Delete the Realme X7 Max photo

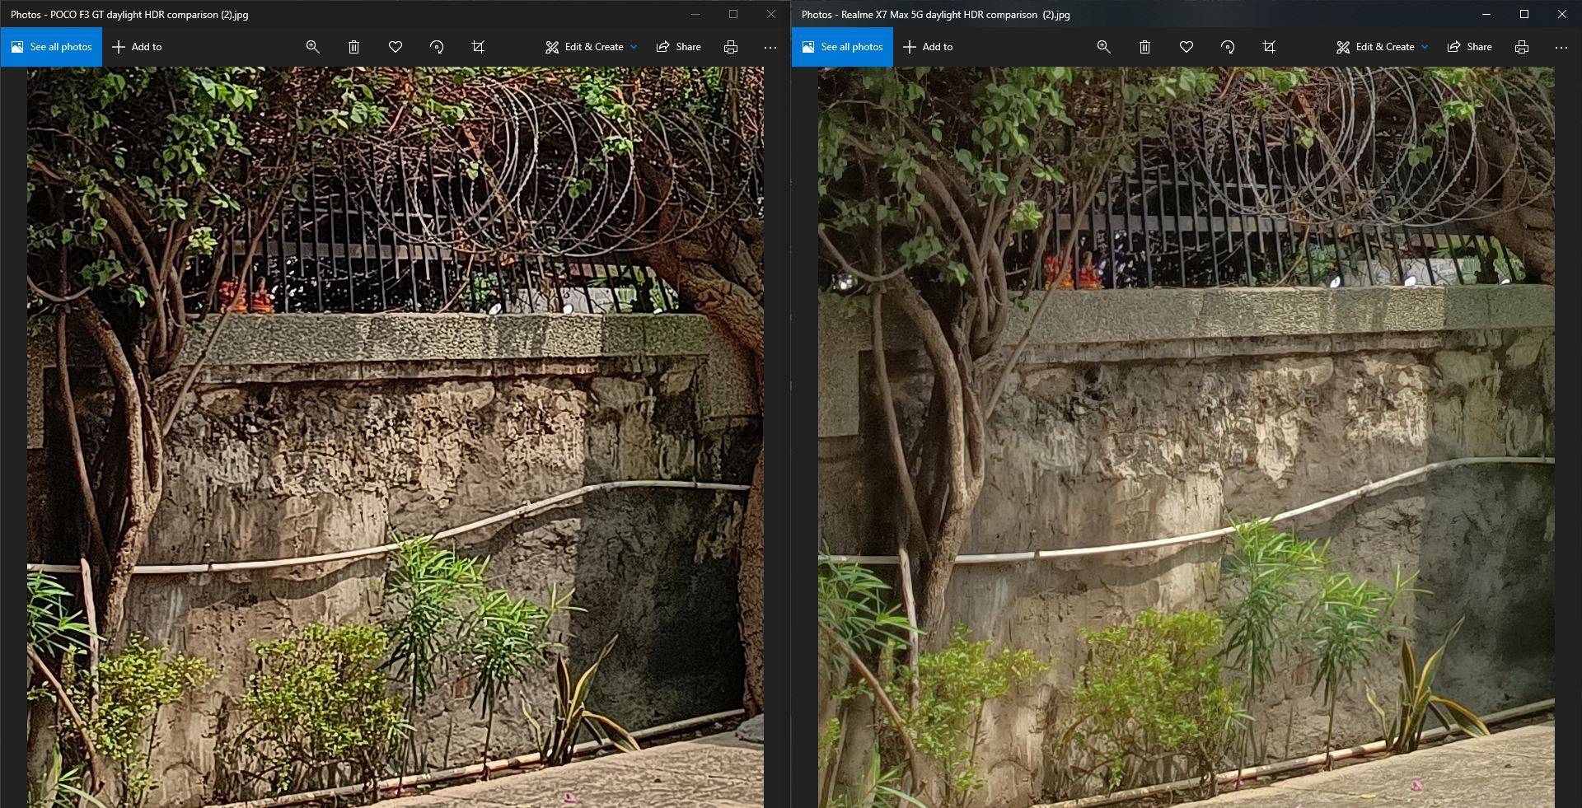coord(1144,47)
